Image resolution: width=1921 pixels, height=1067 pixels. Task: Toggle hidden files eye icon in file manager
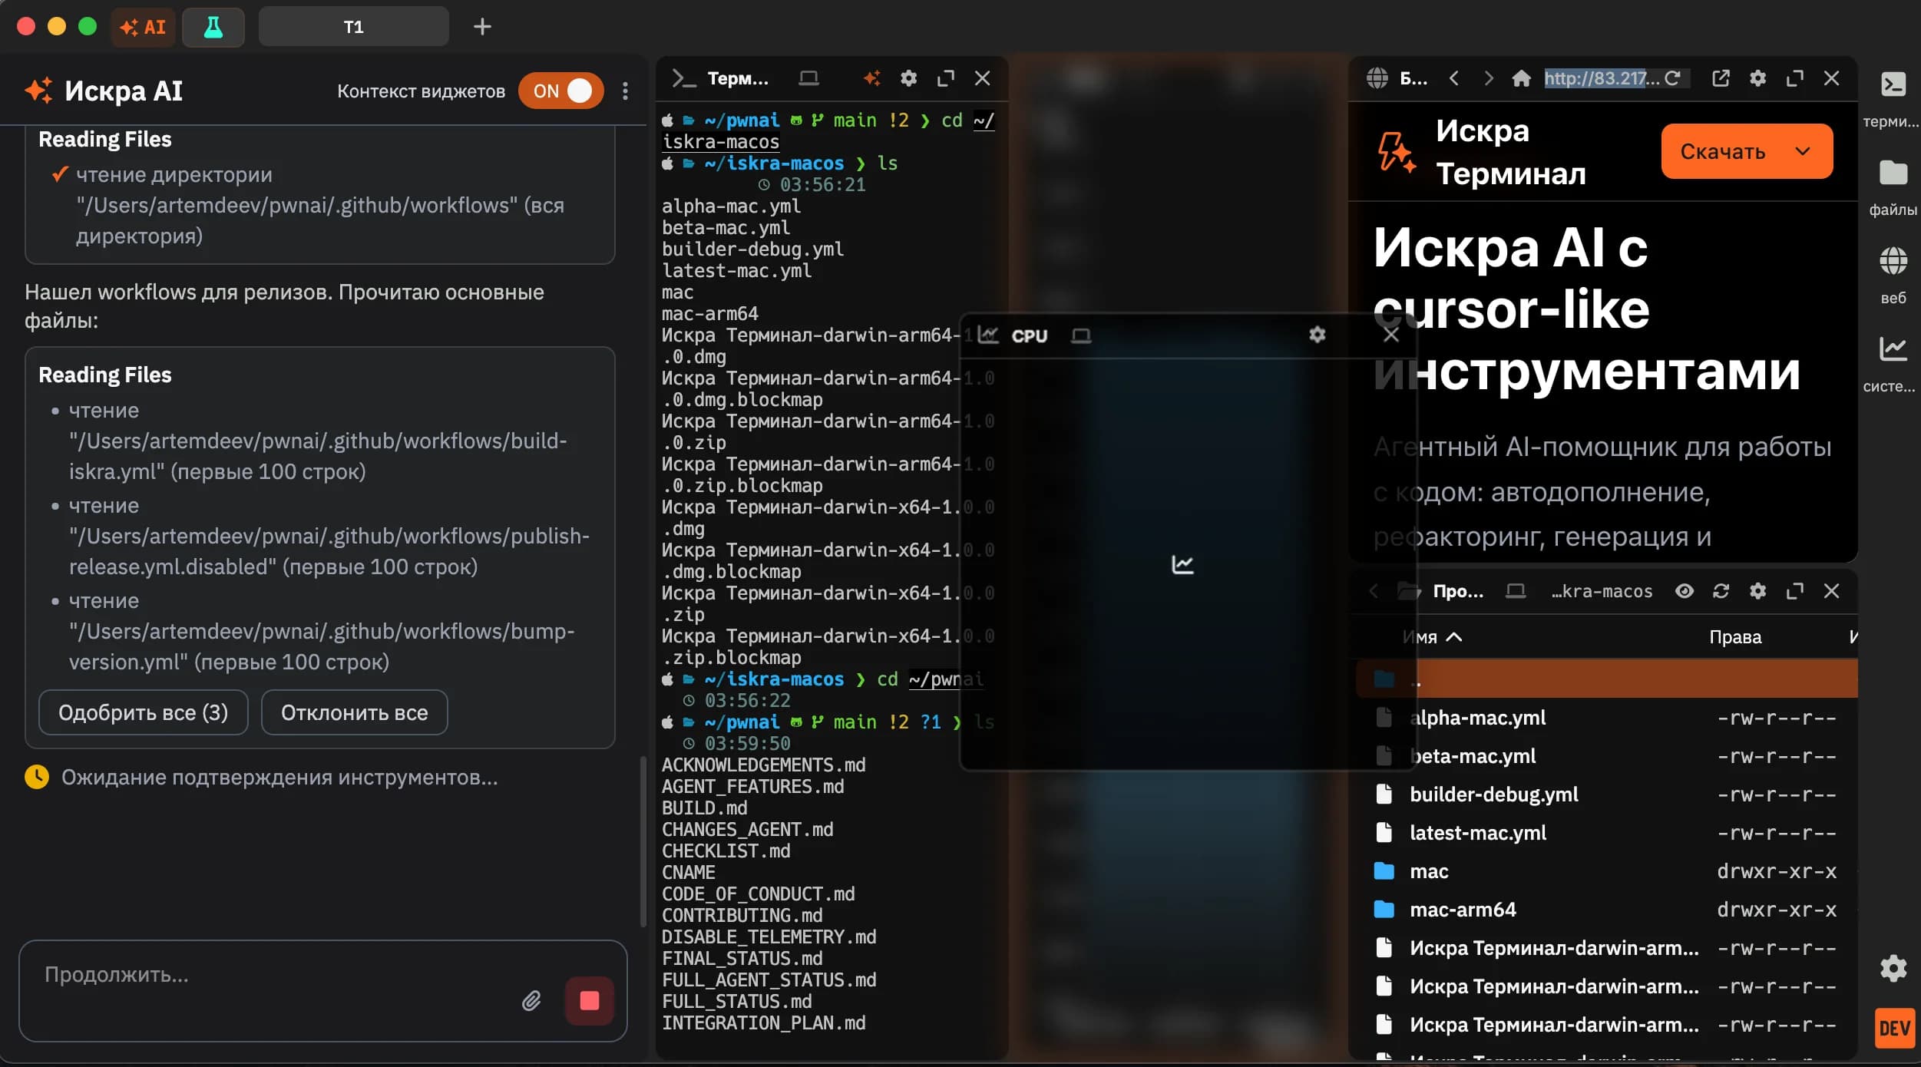click(1685, 591)
